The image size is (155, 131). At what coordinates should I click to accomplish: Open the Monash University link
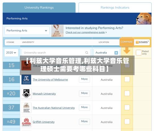click(44, 94)
